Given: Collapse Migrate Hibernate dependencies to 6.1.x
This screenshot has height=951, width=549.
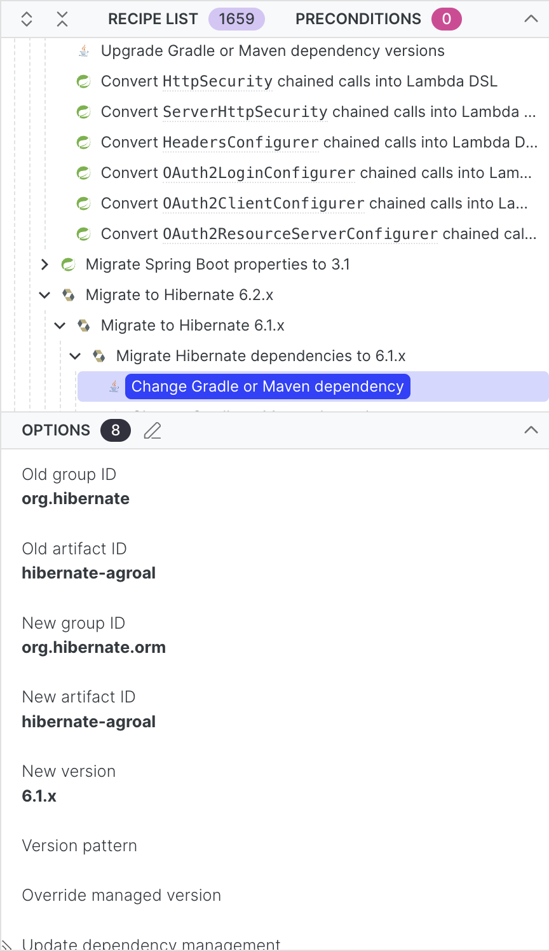Looking at the screenshot, I should [75, 356].
